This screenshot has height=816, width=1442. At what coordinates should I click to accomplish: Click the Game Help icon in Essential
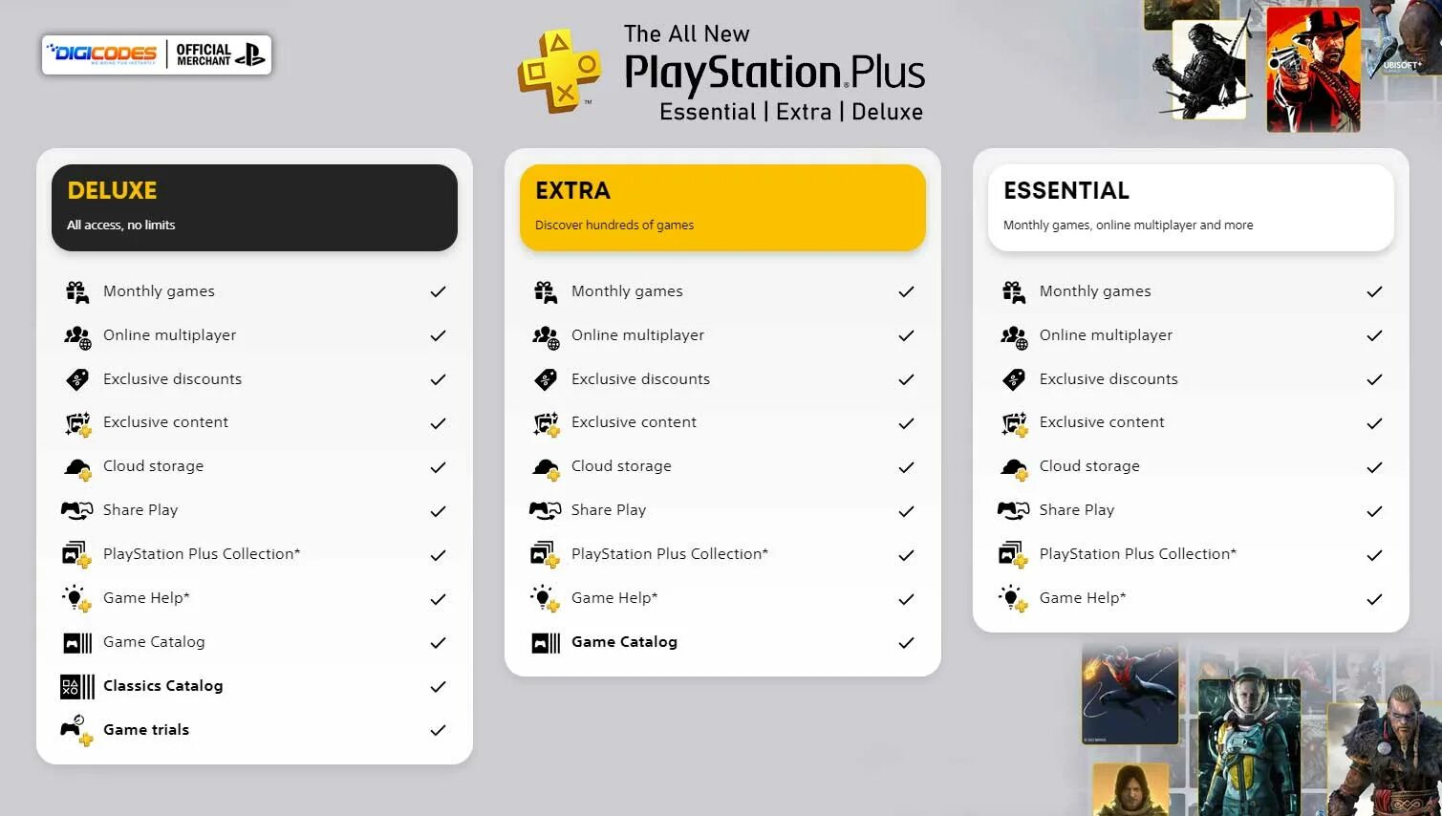(1014, 598)
